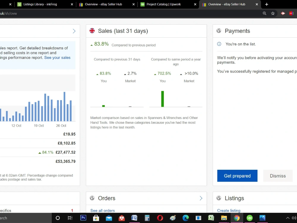Click the 12 Oct label on the chart
Screen dimensions: 297x223
pos(16,125)
